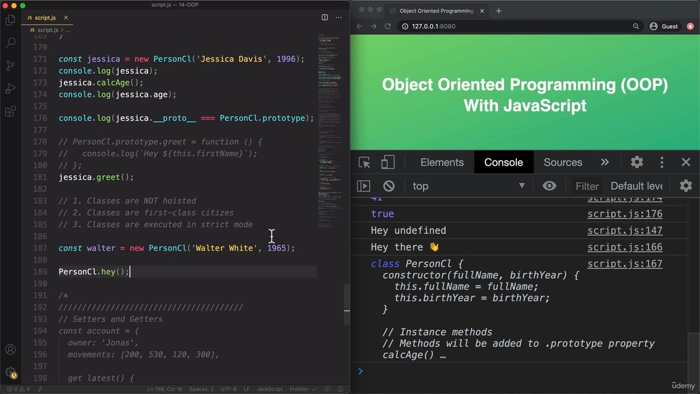The height and width of the screenshot is (394, 700).
Task: Change indentation via Spaces: 2
Action: pos(201,389)
